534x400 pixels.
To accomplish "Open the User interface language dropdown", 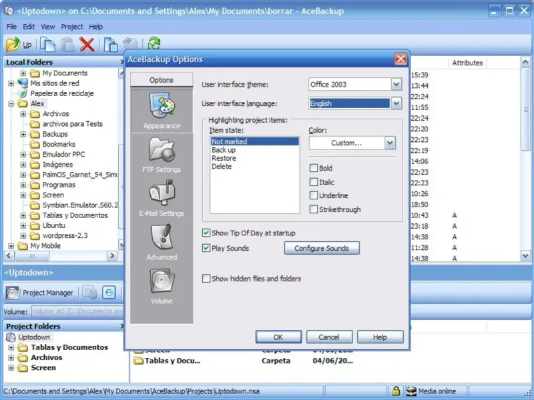I will pyautogui.click(x=396, y=103).
